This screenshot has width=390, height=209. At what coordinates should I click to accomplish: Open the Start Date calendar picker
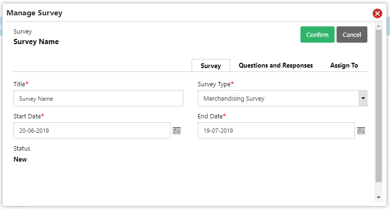click(177, 130)
